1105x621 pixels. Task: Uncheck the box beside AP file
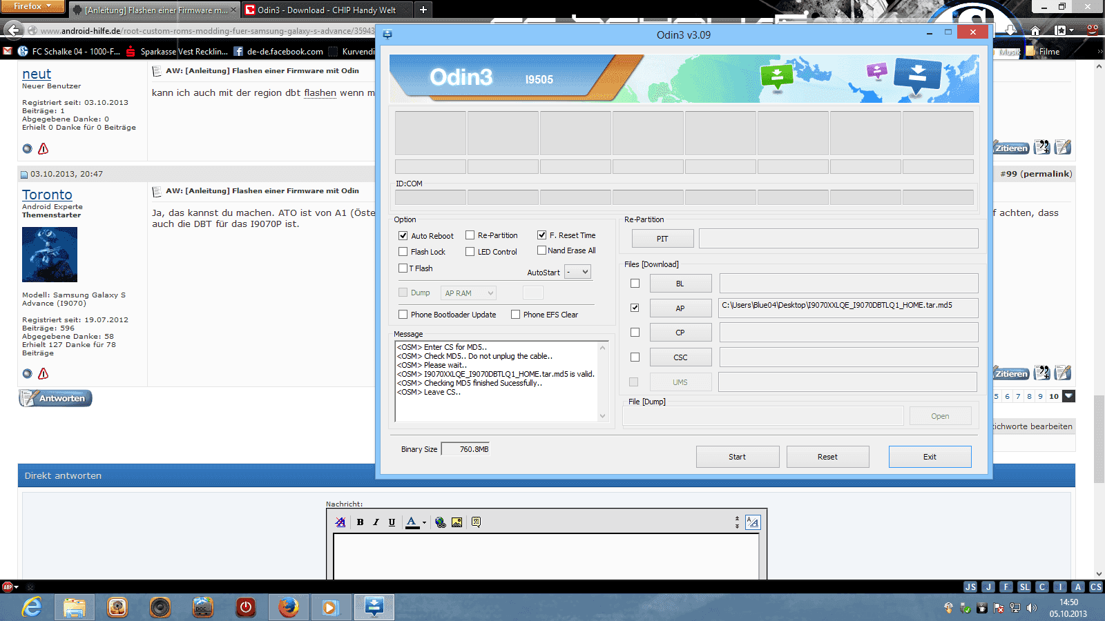635,308
